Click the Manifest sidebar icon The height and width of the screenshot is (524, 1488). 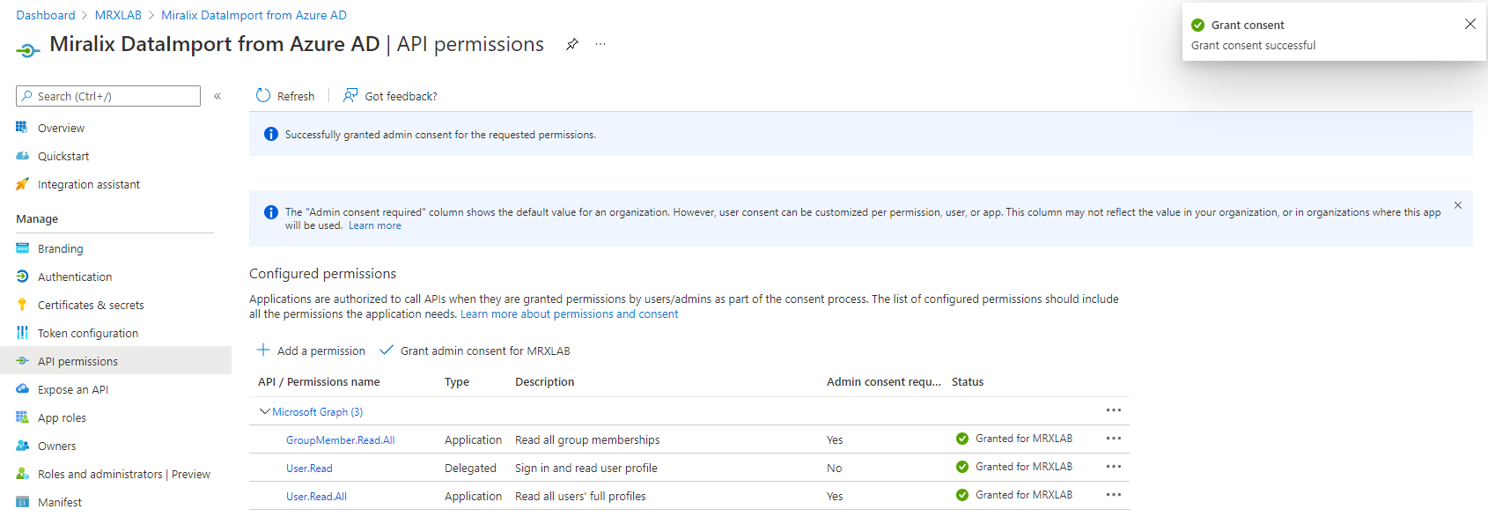[x=22, y=502]
